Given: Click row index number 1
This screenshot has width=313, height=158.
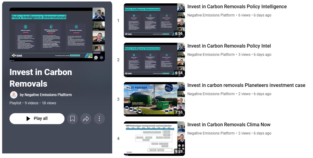Looking at the screenshot, I should tap(118, 20).
